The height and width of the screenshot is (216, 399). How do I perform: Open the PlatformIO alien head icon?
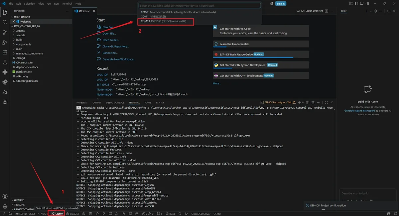tap(5, 102)
